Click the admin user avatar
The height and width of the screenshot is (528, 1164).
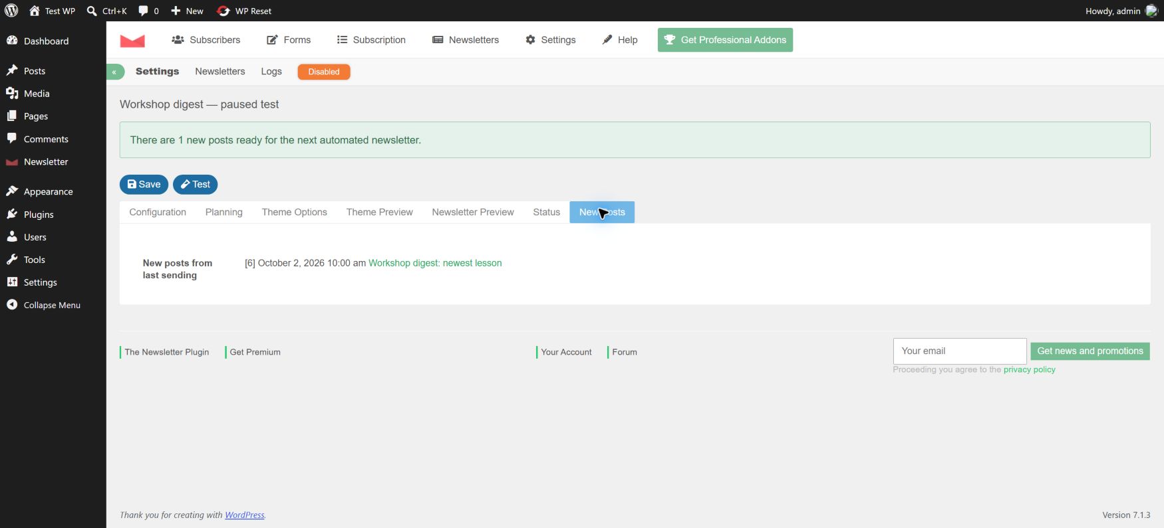[1151, 11]
